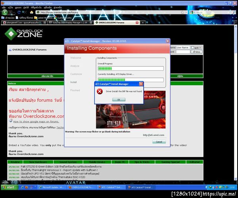The height and width of the screenshot is (198, 238).
Task: Select the Sunday Special section tab
Action: 171,162
